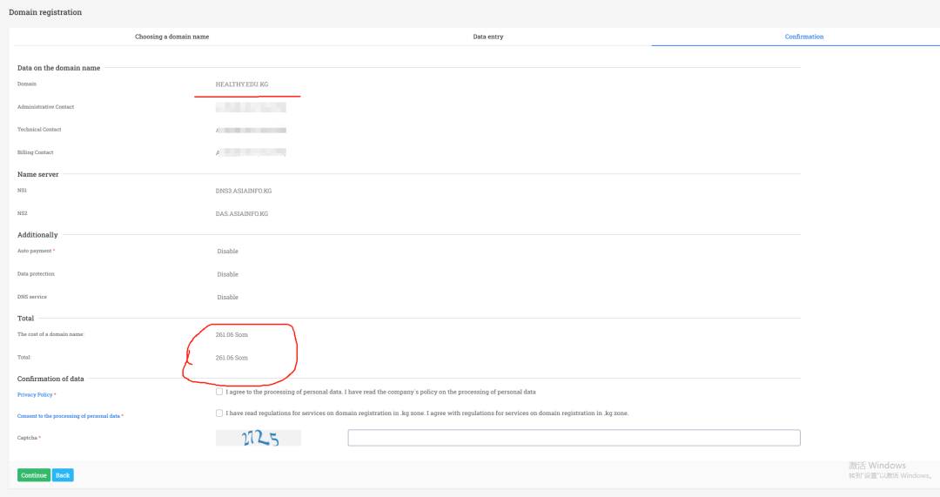Image resolution: width=940 pixels, height=497 pixels.
Task: Click the HEALTHY.EDU.KG domain value
Action: [242, 84]
